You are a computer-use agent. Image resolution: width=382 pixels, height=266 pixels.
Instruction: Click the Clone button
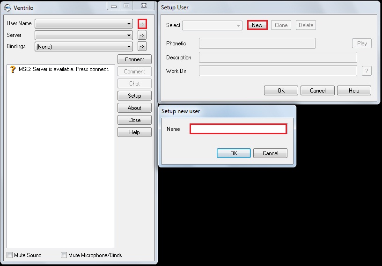click(x=281, y=25)
